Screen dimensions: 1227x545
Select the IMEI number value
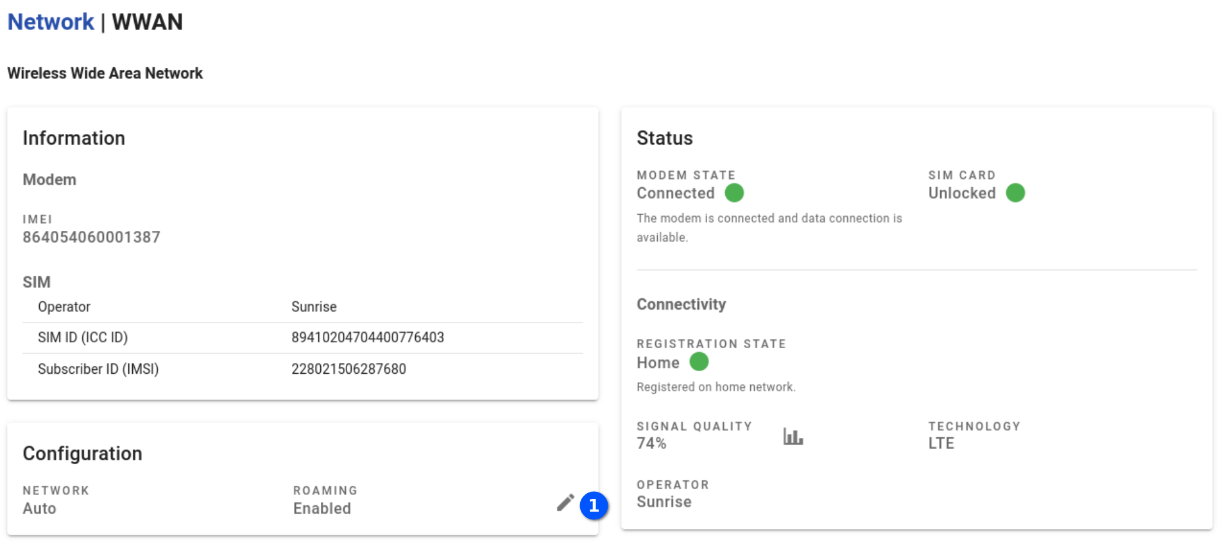click(x=91, y=237)
